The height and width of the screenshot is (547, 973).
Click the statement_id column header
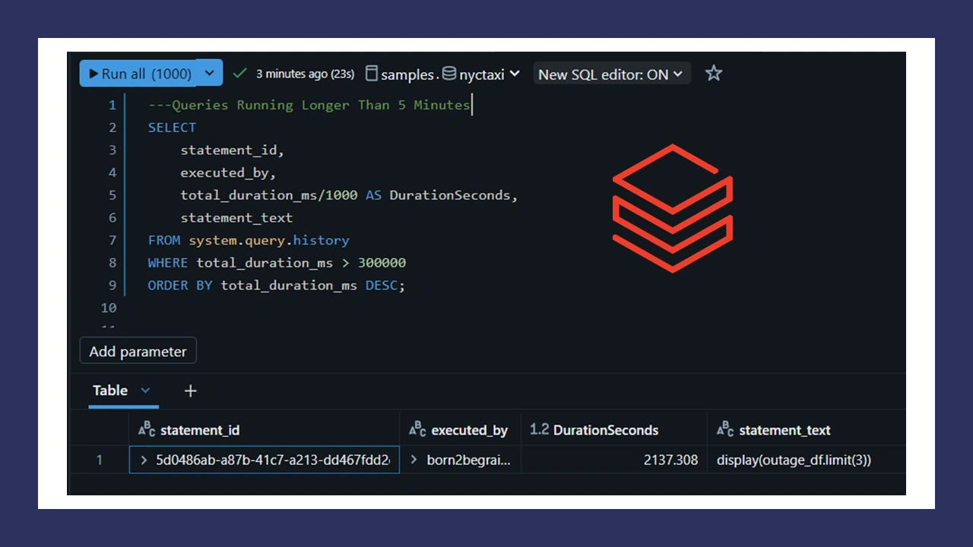point(264,430)
